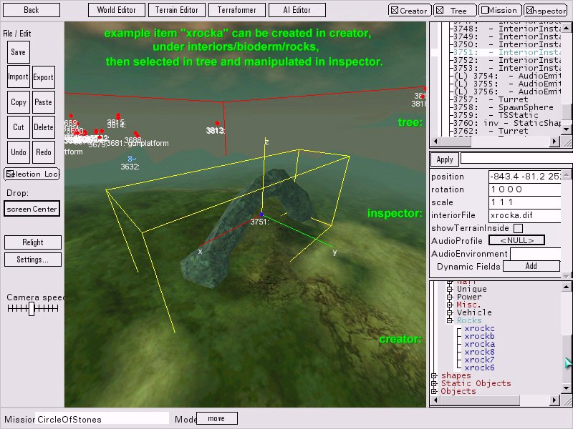This screenshot has width=573, height=429.
Task: Switch to AI Editor
Action: (297, 10)
